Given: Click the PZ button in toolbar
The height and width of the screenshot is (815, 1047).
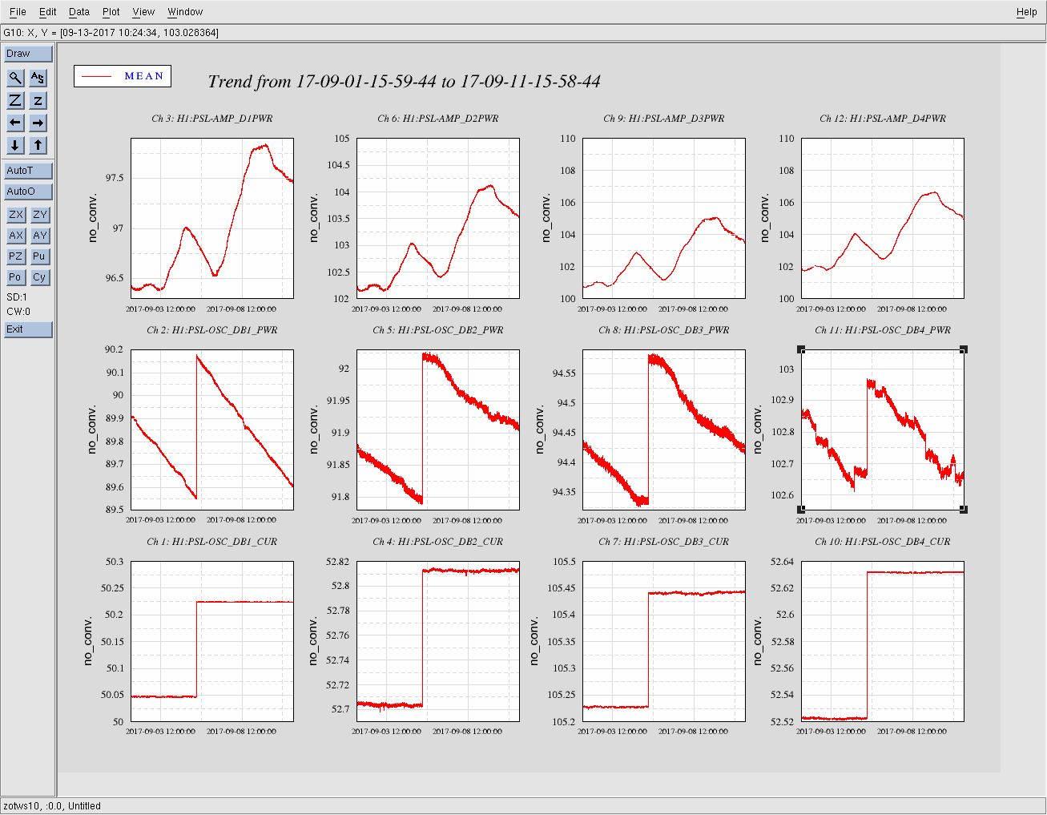Looking at the screenshot, I should click(15, 256).
